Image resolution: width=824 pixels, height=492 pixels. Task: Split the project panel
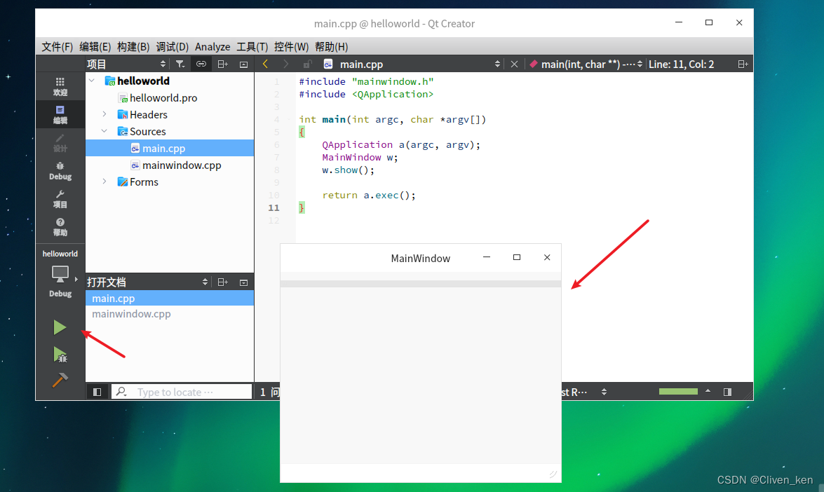[223, 64]
